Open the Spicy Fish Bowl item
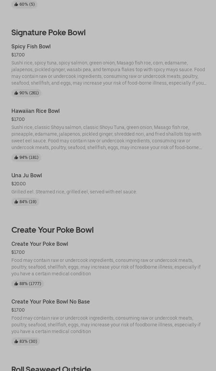The image size is (216, 371). coord(31,46)
